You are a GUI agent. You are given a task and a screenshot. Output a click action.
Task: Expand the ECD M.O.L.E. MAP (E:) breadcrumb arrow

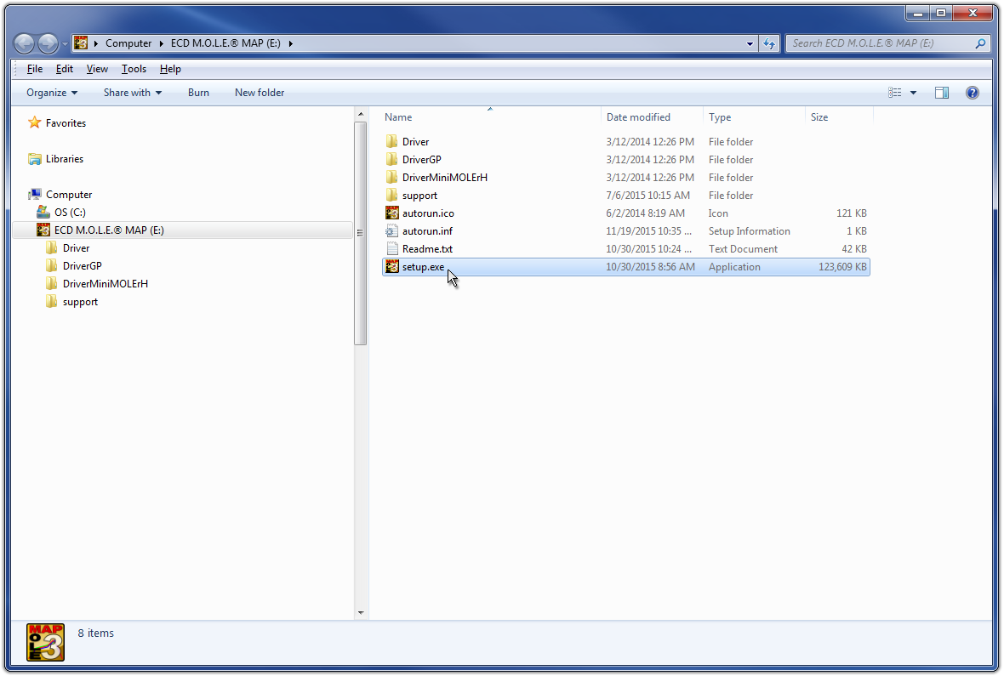tap(291, 43)
